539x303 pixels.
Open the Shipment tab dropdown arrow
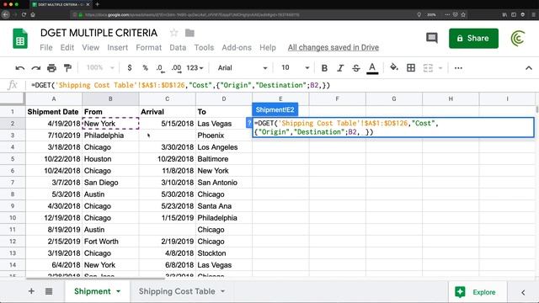pyautogui.click(x=118, y=291)
